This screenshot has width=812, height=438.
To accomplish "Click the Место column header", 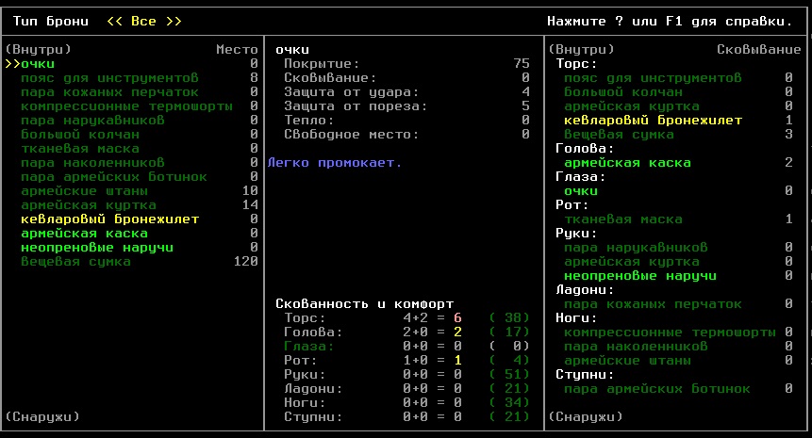I will pyautogui.click(x=237, y=50).
